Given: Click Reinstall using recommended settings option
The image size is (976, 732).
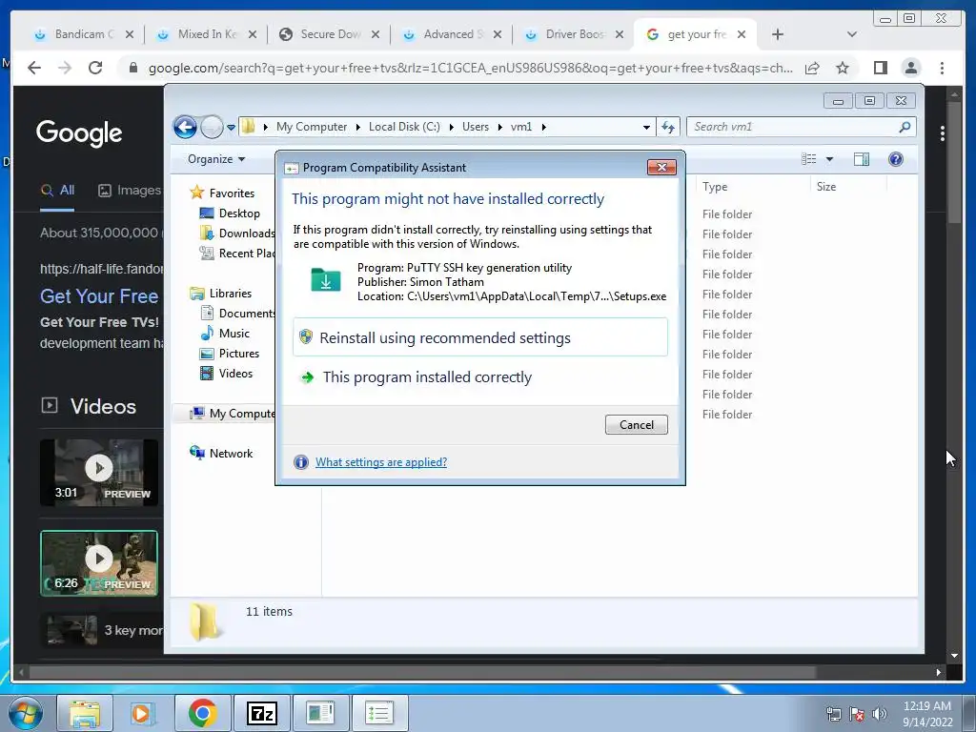Looking at the screenshot, I should pos(480,337).
